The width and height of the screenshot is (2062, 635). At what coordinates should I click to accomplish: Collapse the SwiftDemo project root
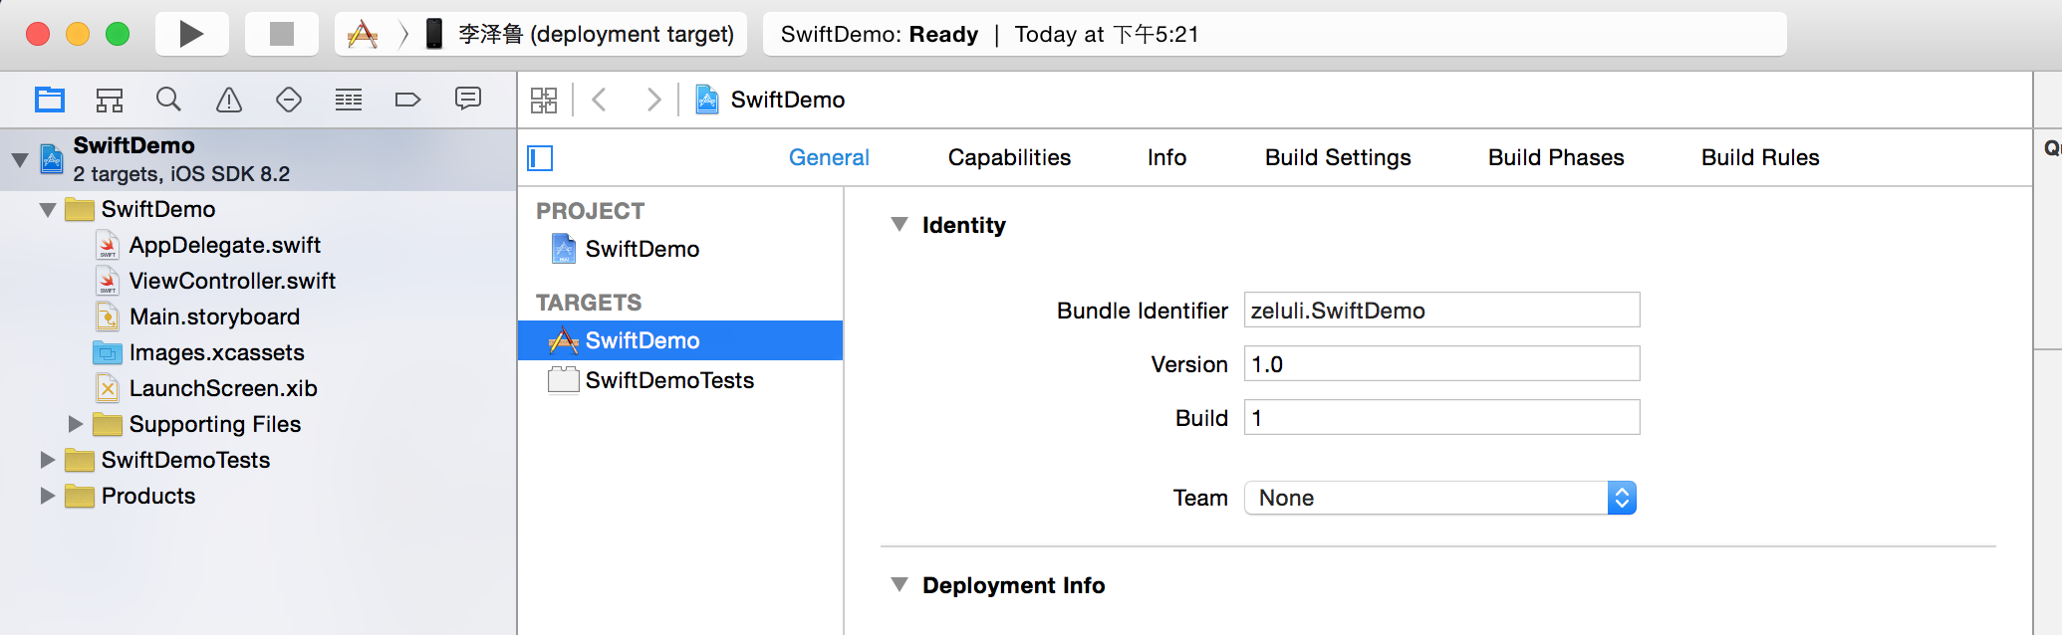tap(20, 159)
